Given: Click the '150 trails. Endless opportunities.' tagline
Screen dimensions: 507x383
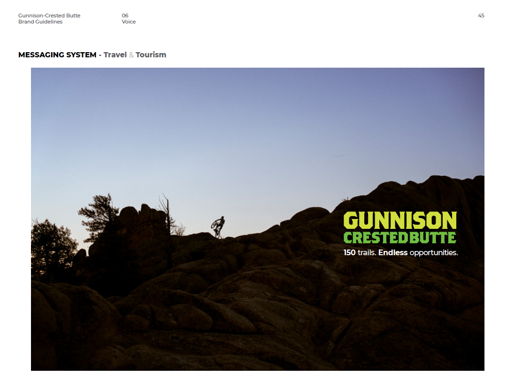Looking at the screenshot, I should (x=400, y=252).
